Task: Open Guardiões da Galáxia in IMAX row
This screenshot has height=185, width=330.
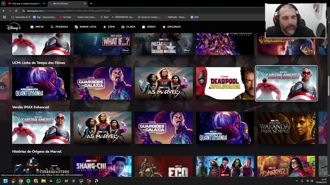Action: pos(164,128)
